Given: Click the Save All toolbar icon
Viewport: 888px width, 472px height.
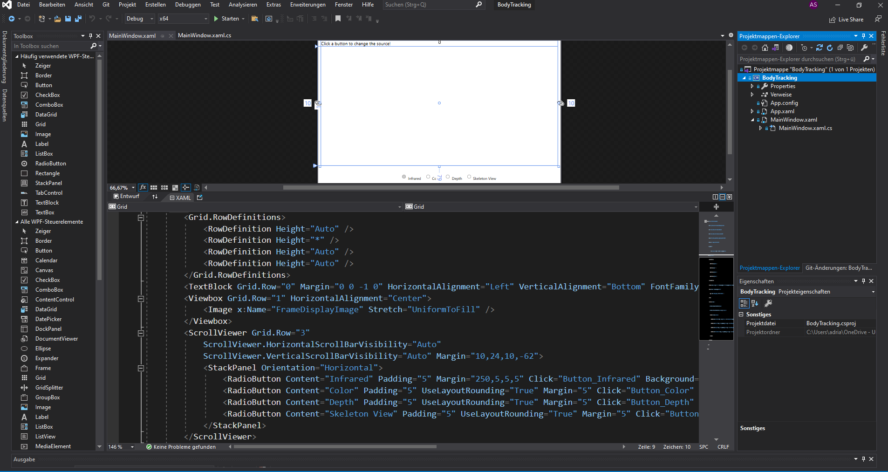Looking at the screenshot, I should pyautogui.click(x=78, y=19).
